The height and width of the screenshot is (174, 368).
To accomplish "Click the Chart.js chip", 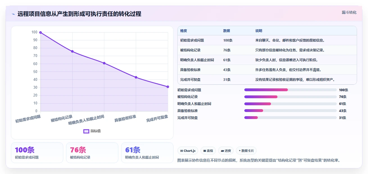I will pyautogui.click(x=188, y=151).
